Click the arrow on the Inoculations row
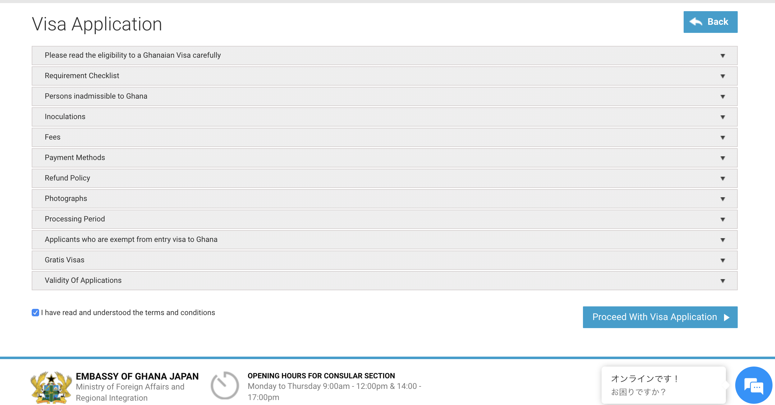775x405 pixels. [x=722, y=117]
